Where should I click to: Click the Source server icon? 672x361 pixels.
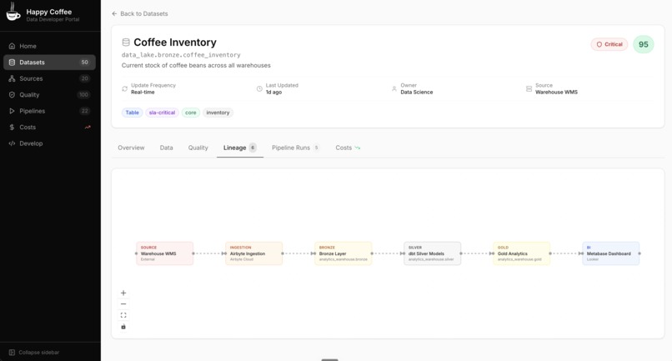[529, 88]
